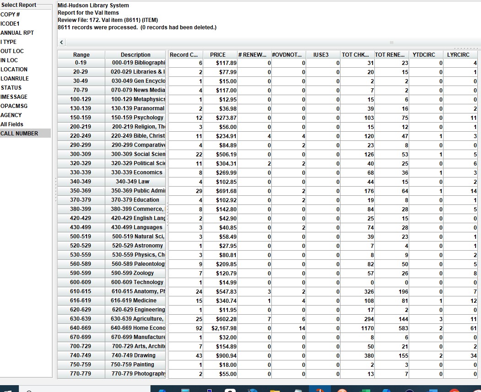Choose the LOANRULE report

click(x=26, y=79)
